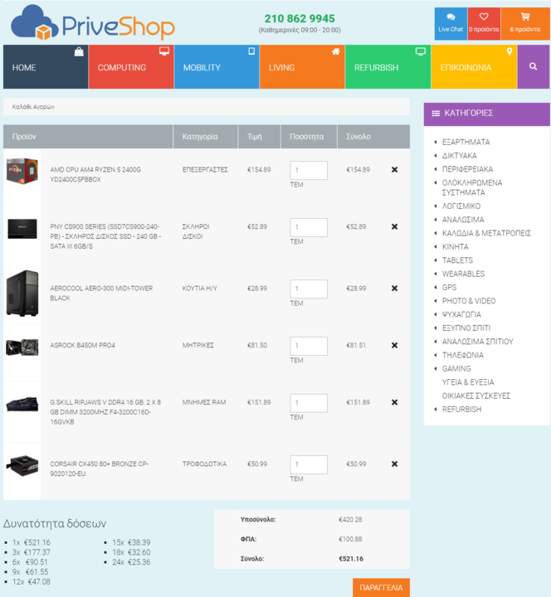Expand ΠΕΡΙΦΕΡΕΙΑΚΑ category
Screen dimensions: 551x597
click(467, 169)
